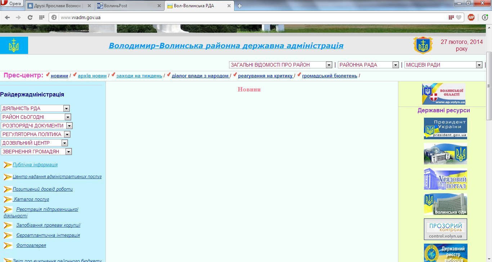Click the Adblock Plus ABP icon
This screenshot has width=492, height=262.
(471, 17)
